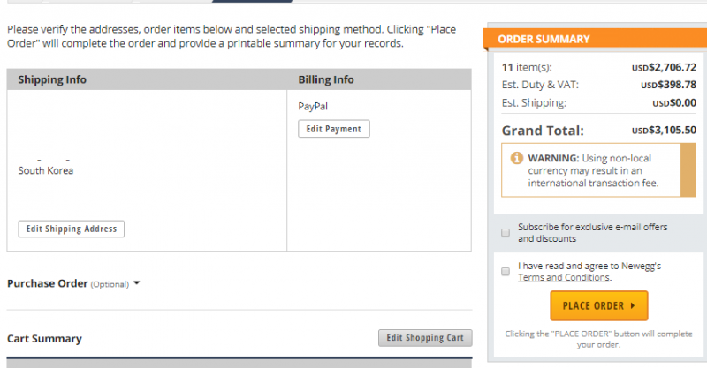
Task: Enable subscribe for exclusive e-mail offers checkbox
Action: tap(506, 233)
